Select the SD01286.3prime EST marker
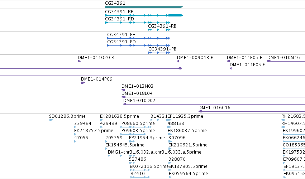Viewport: 305px width, 179px height. 51,120
